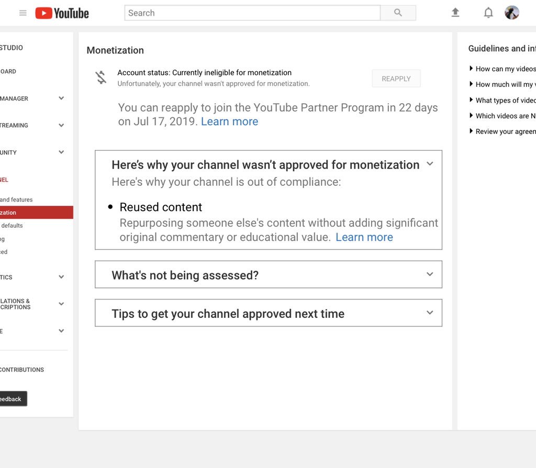Viewport: 536px width, 468px height.
Task: Expand the Live Streaming sidebar chevron
Action: tap(61, 125)
